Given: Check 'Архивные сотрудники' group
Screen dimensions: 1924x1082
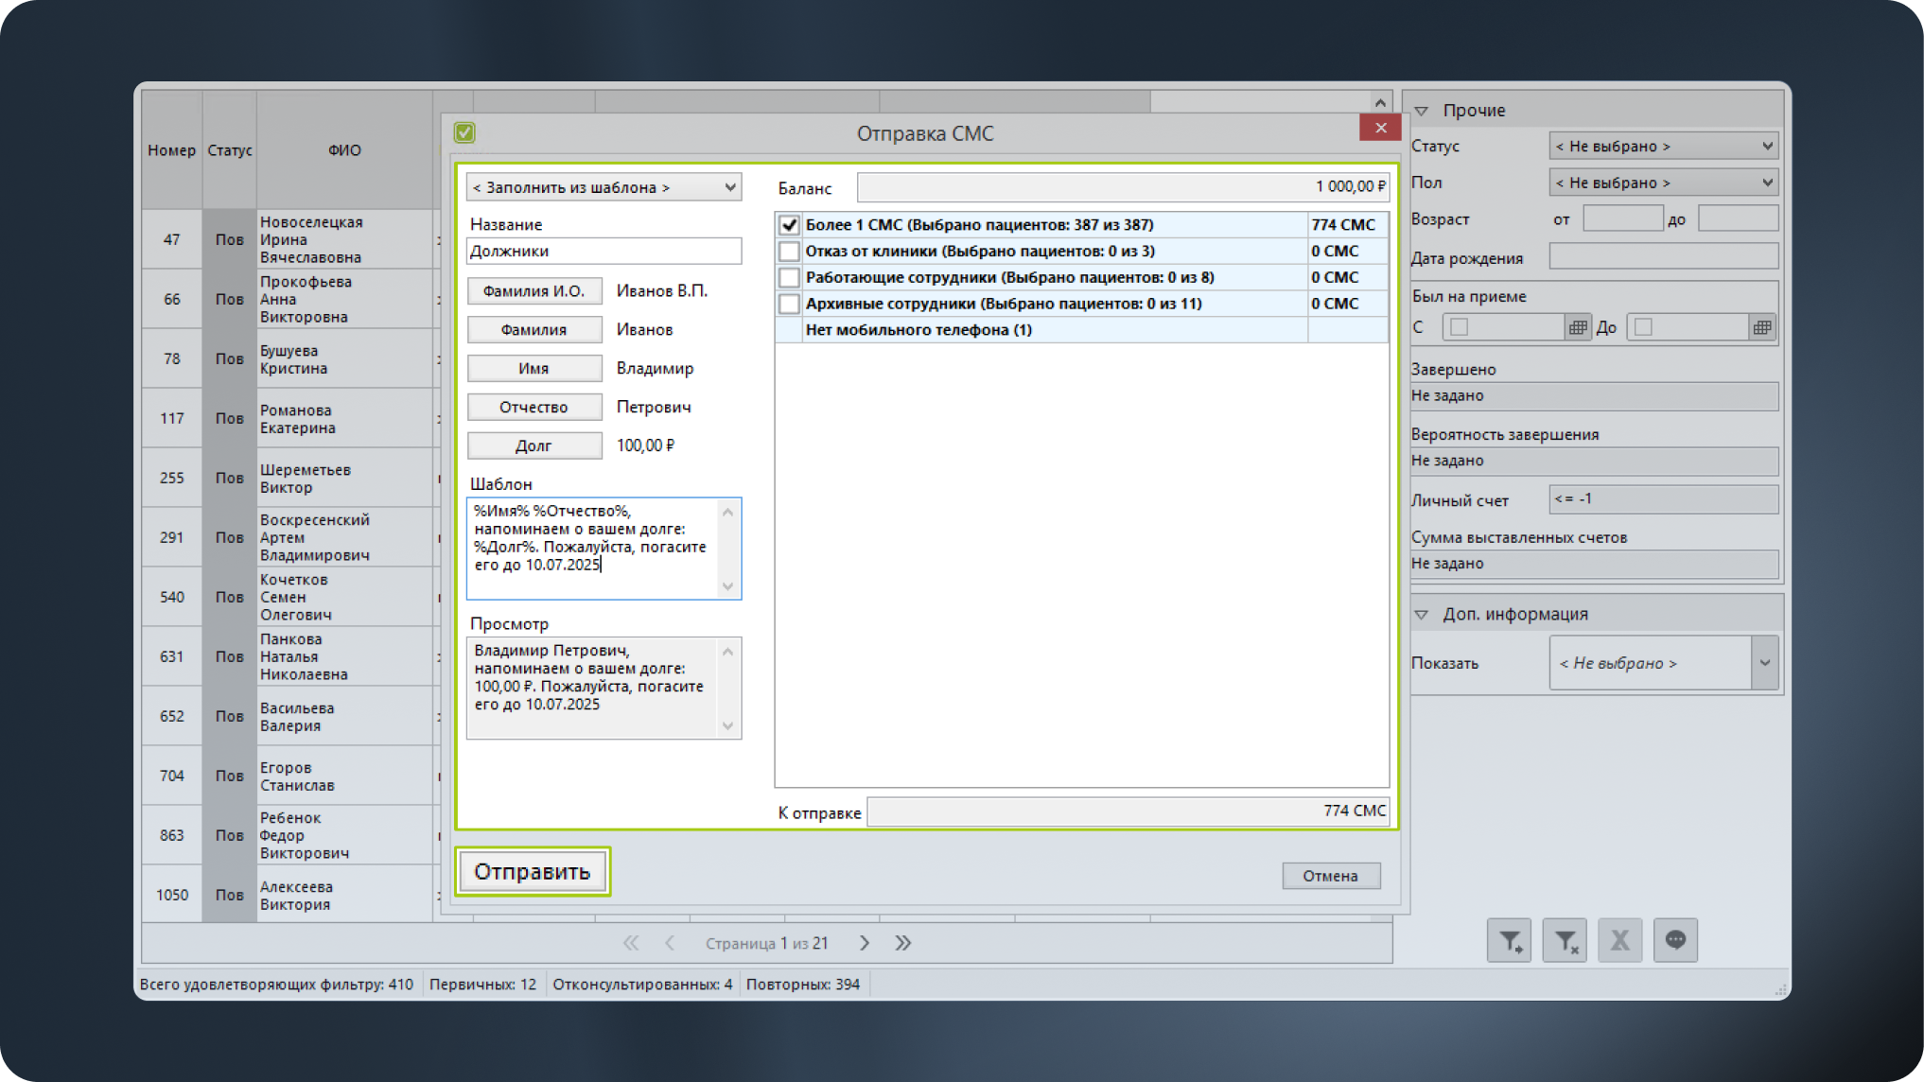Looking at the screenshot, I should click(x=789, y=304).
